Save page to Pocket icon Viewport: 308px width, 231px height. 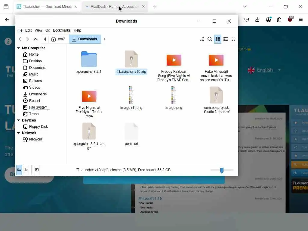point(247,20)
